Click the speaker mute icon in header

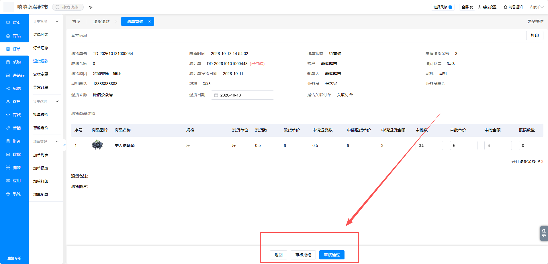[91, 7]
